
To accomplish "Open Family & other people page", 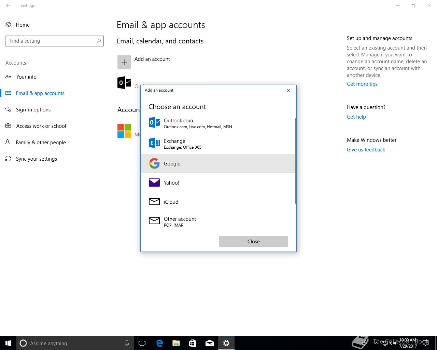I will [36, 142].
